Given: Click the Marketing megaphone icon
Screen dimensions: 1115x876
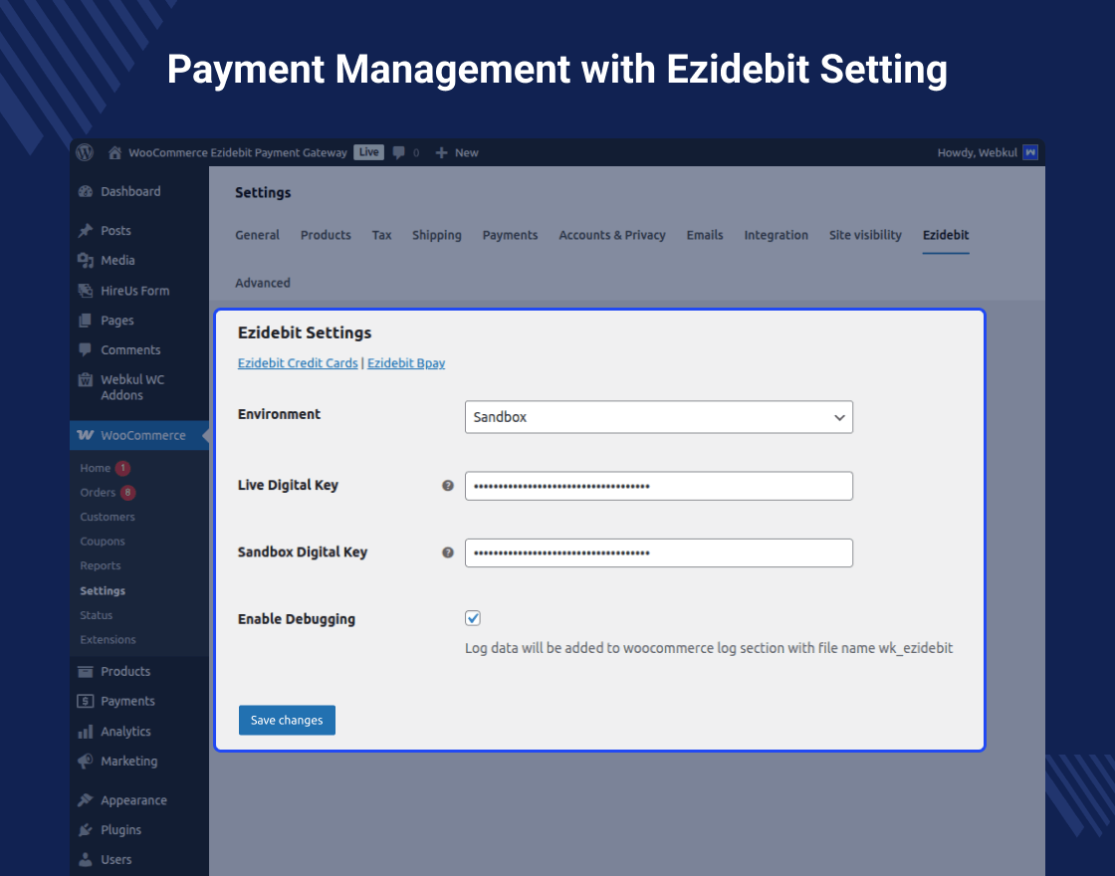Looking at the screenshot, I should tap(86, 761).
